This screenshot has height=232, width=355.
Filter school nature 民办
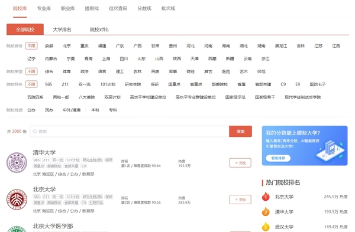pos(49,110)
